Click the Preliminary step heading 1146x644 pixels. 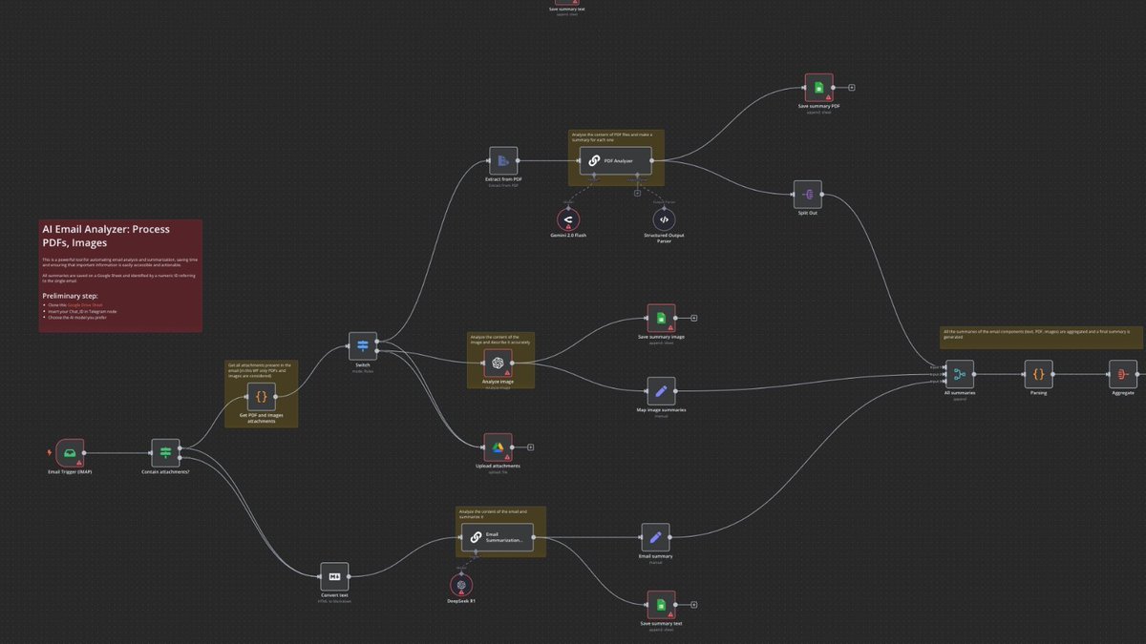(72, 295)
